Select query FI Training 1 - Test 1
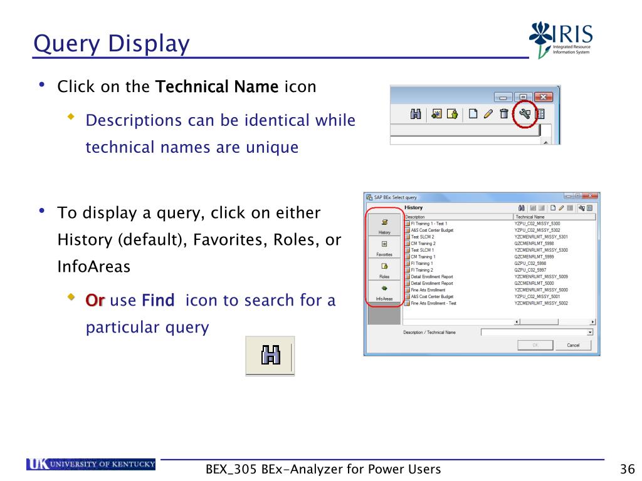642x481 pixels. [429, 224]
